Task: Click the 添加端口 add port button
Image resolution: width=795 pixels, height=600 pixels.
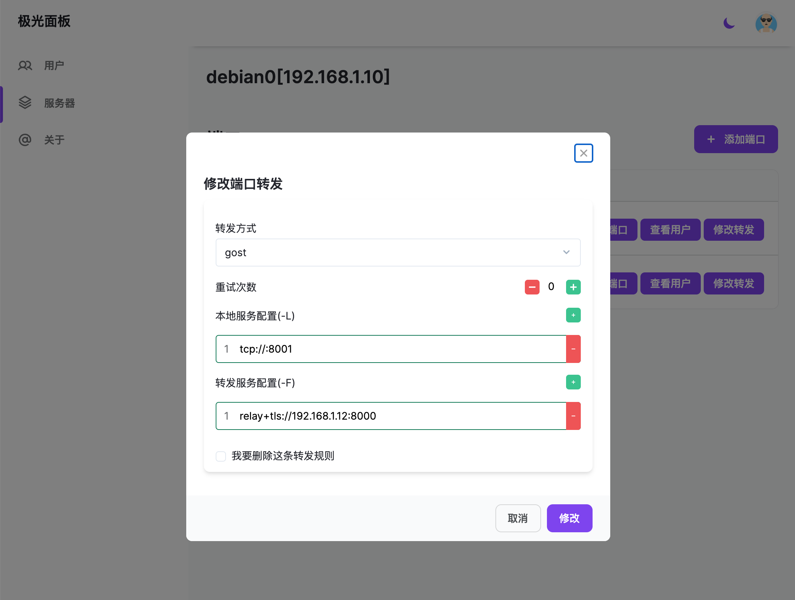Action: 735,139
